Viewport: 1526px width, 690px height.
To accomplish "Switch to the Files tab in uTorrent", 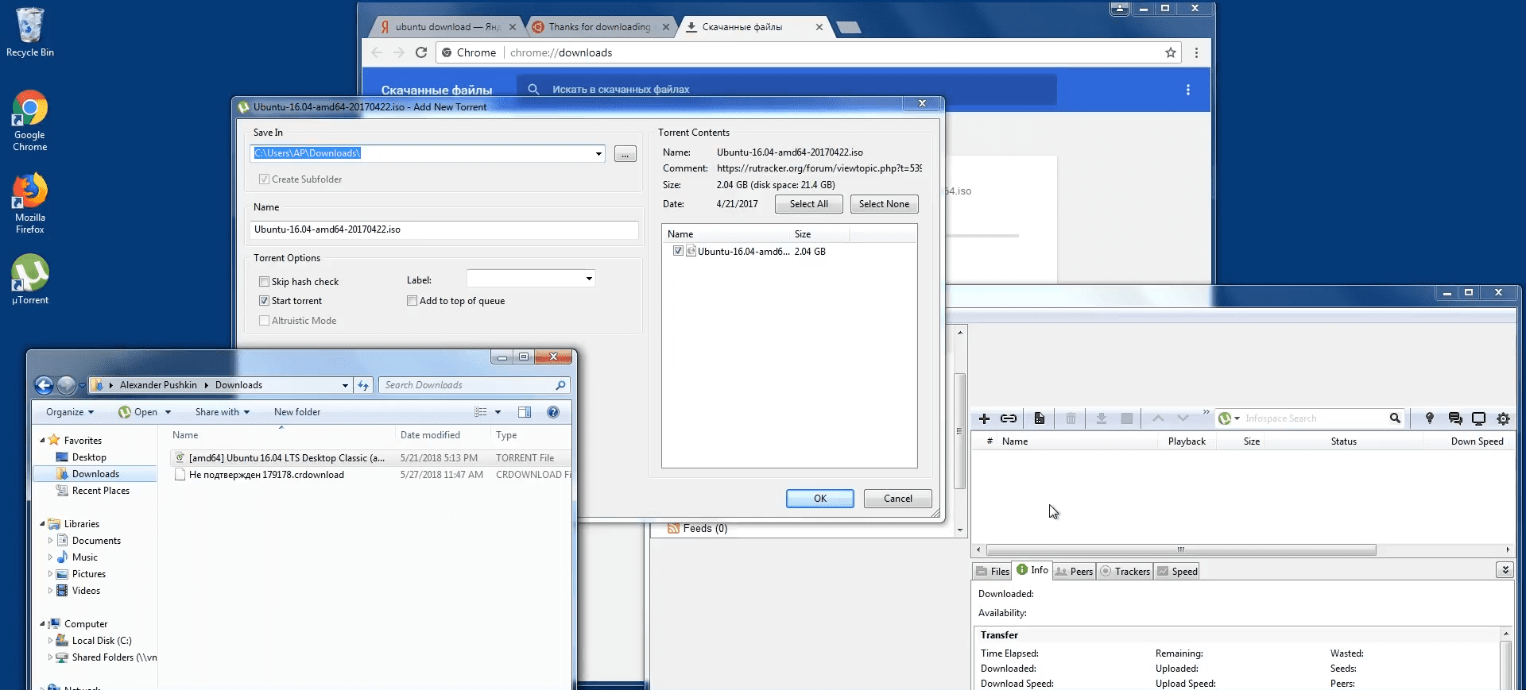I will coord(993,572).
